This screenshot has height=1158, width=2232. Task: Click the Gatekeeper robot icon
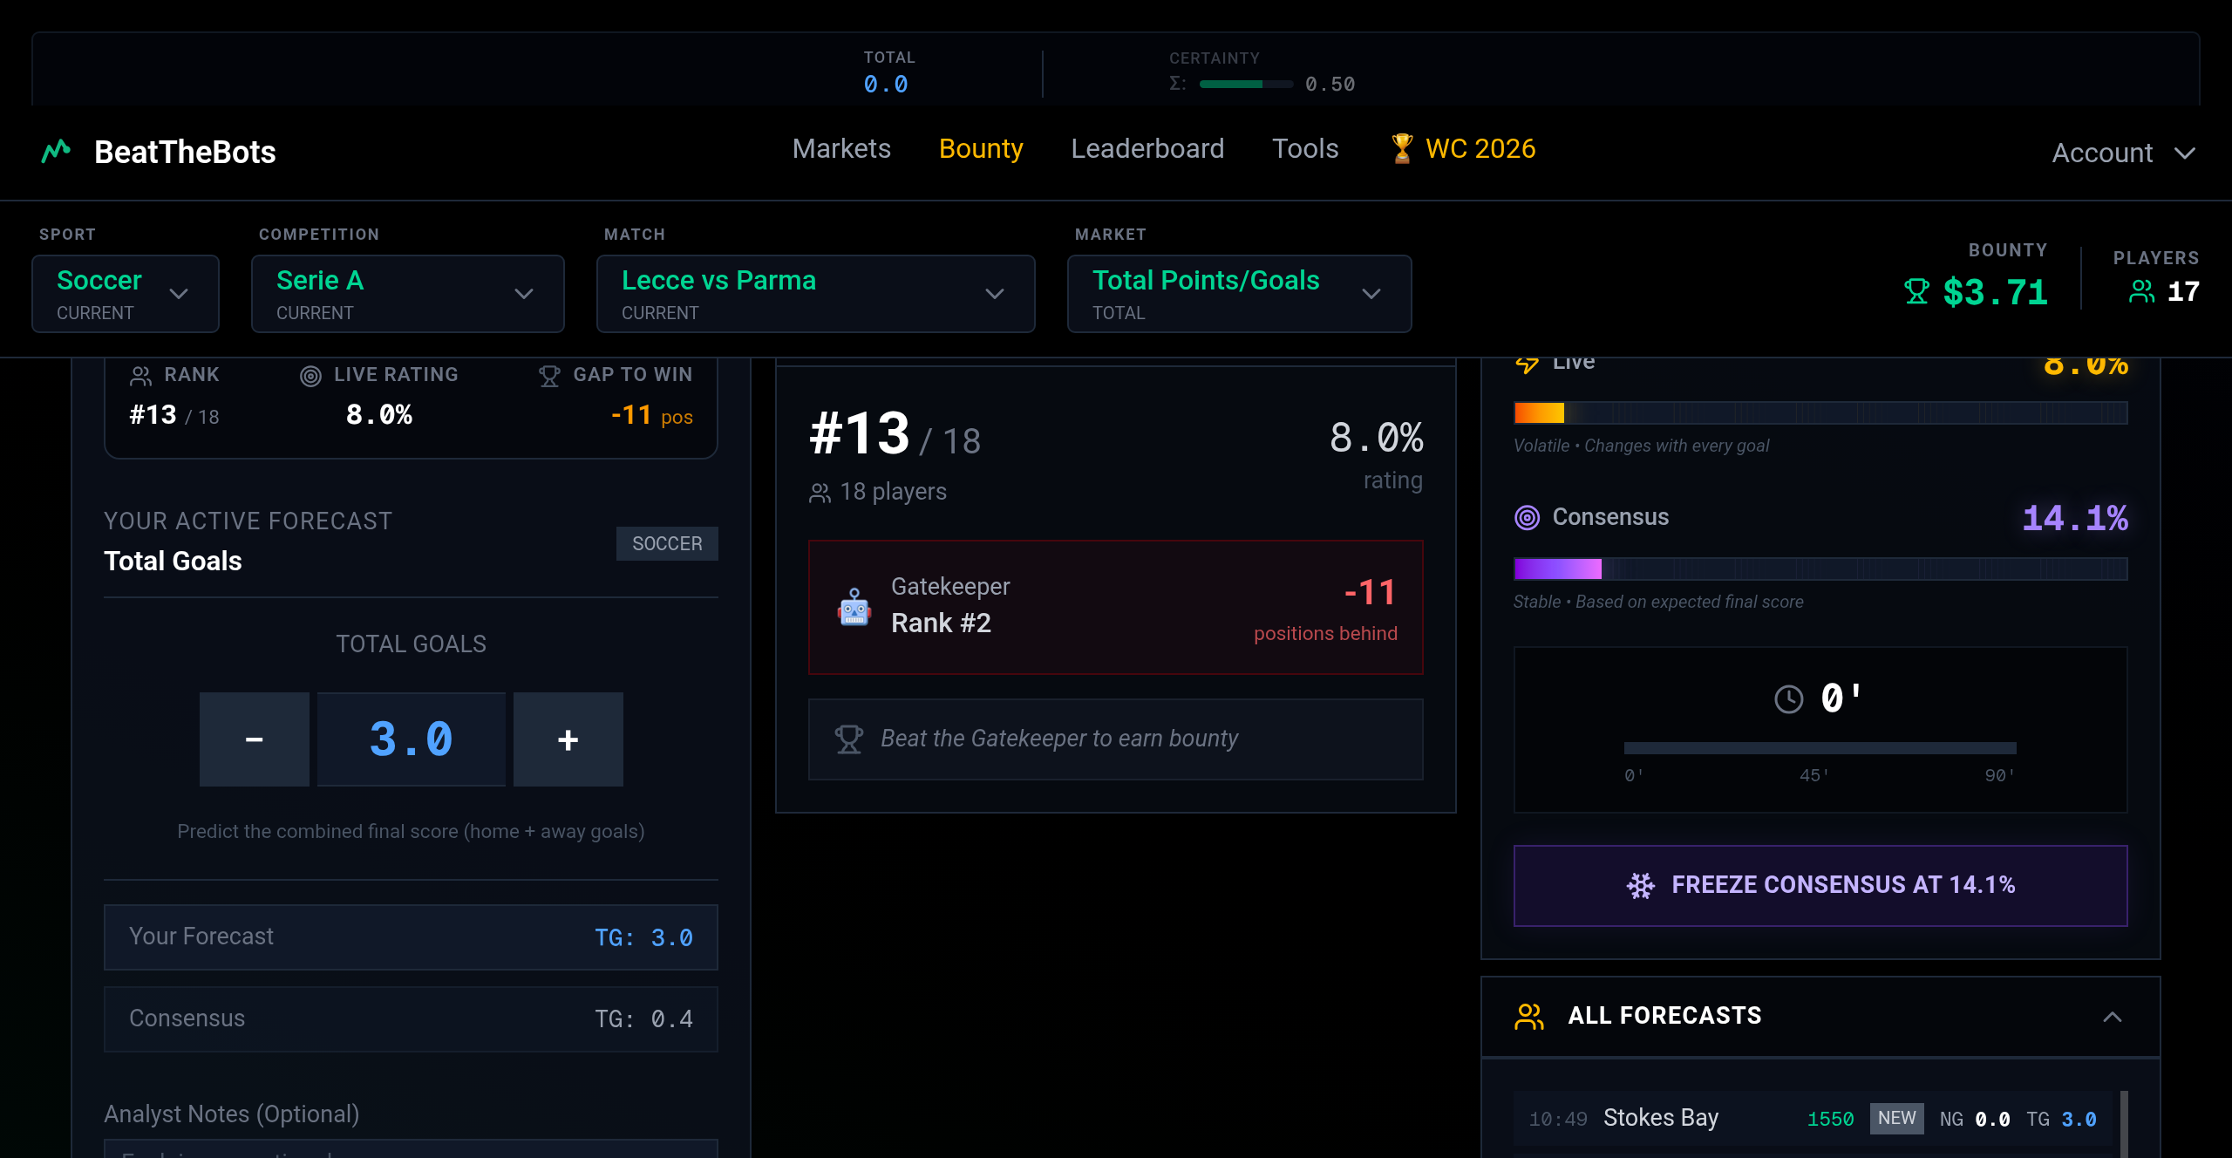pyautogui.click(x=854, y=609)
